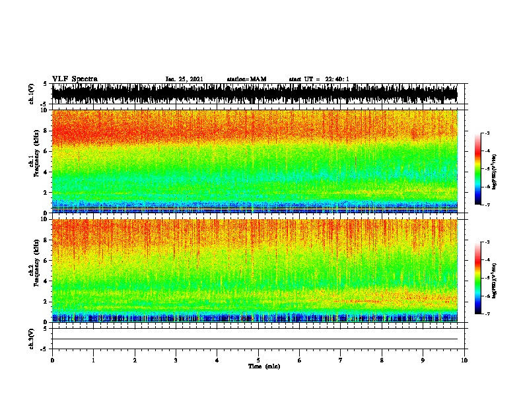Click time axis tick label "9"

[423, 360]
